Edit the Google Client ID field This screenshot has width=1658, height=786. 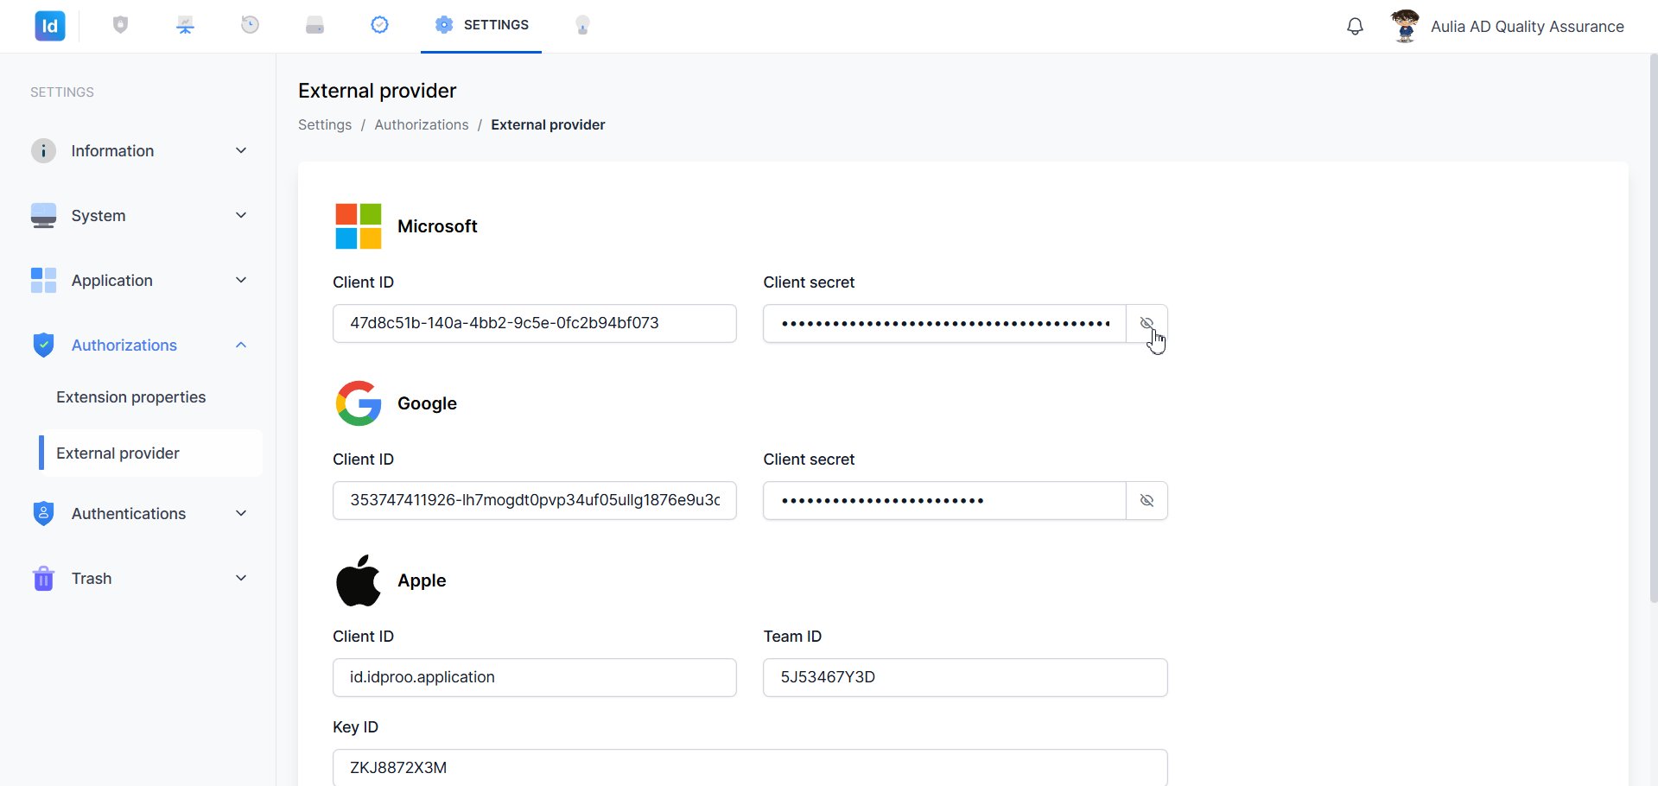[535, 501]
